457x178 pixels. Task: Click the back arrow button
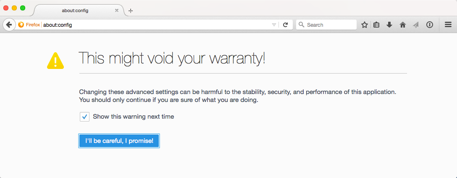coord(9,25)
